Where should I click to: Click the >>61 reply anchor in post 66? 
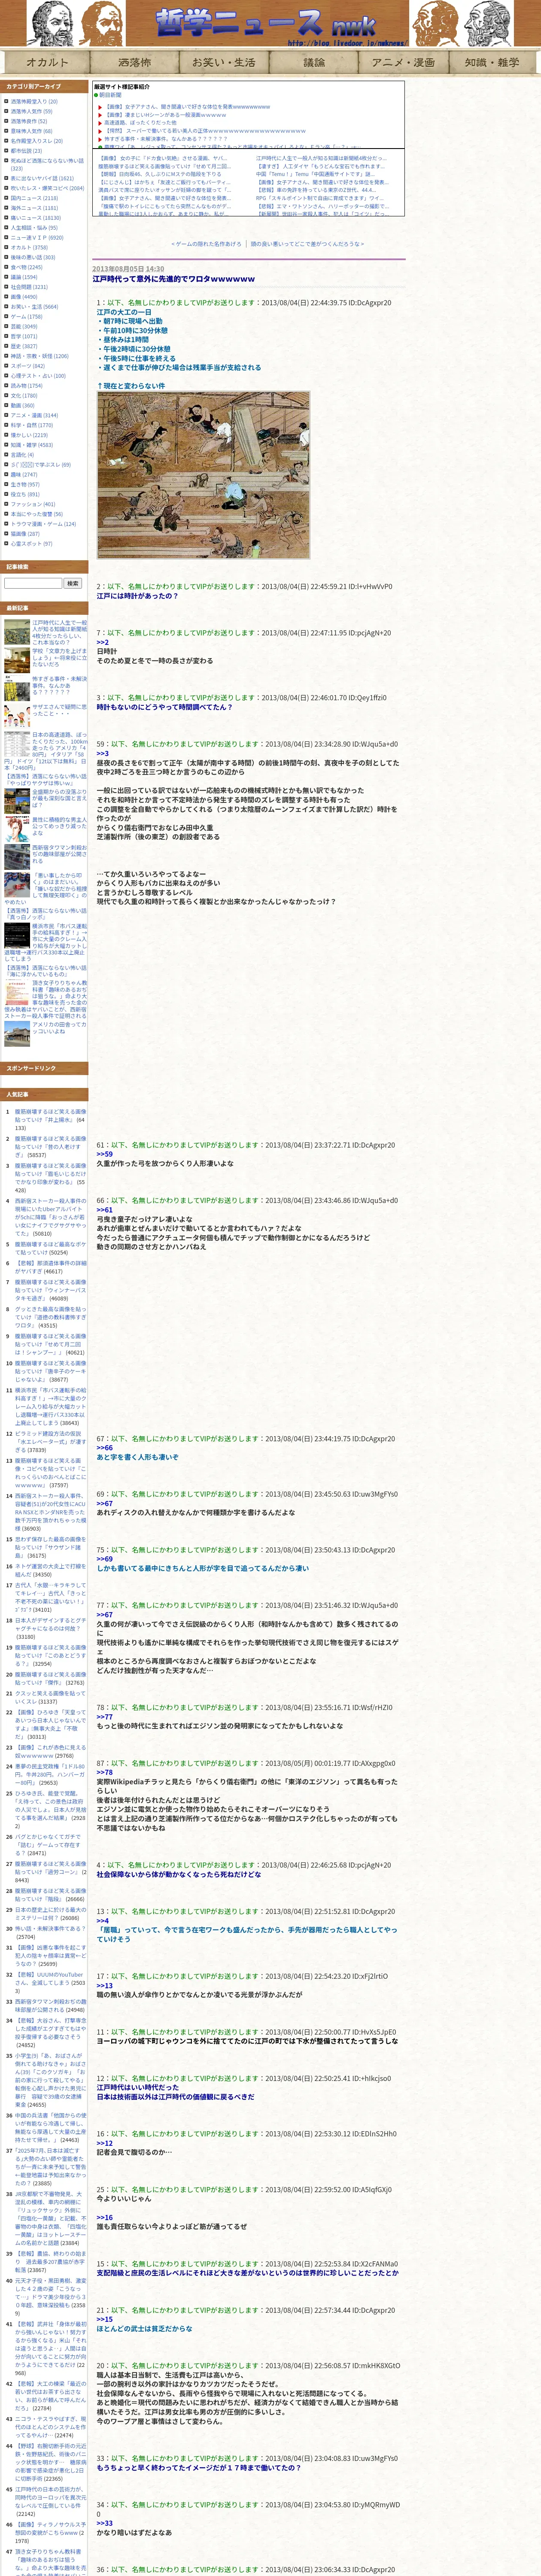[105, 1209]
